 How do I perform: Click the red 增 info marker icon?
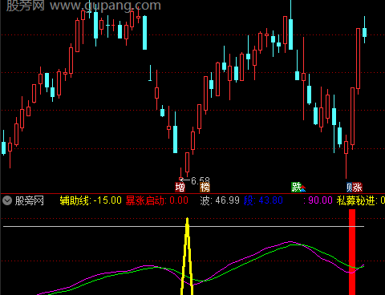coord(180,187)
